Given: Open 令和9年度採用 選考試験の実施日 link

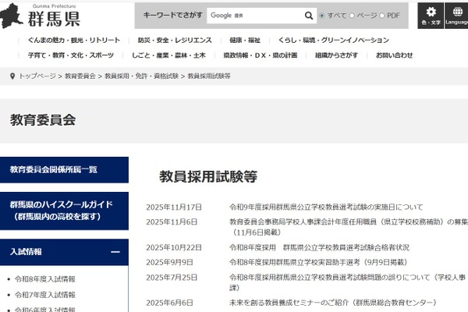Looking at the screenshot, I should (x=326, y=207).
